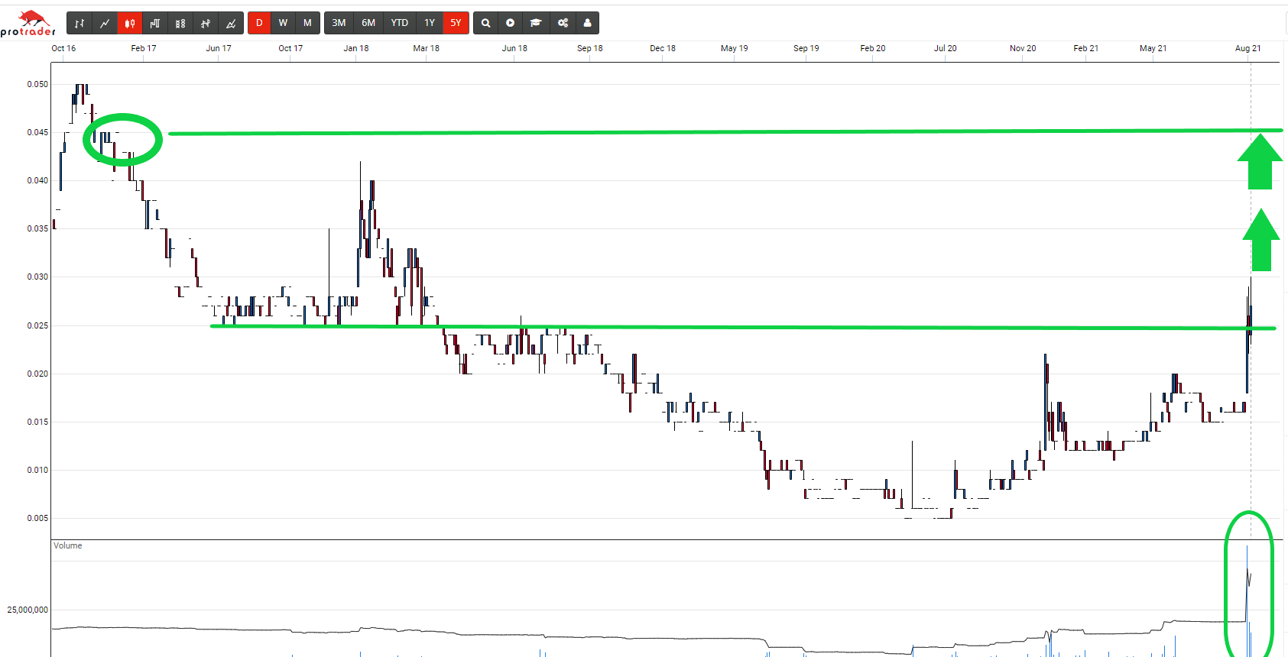Click the 0.025 price axis label
Screen dimensions: 1288x657
37,325
